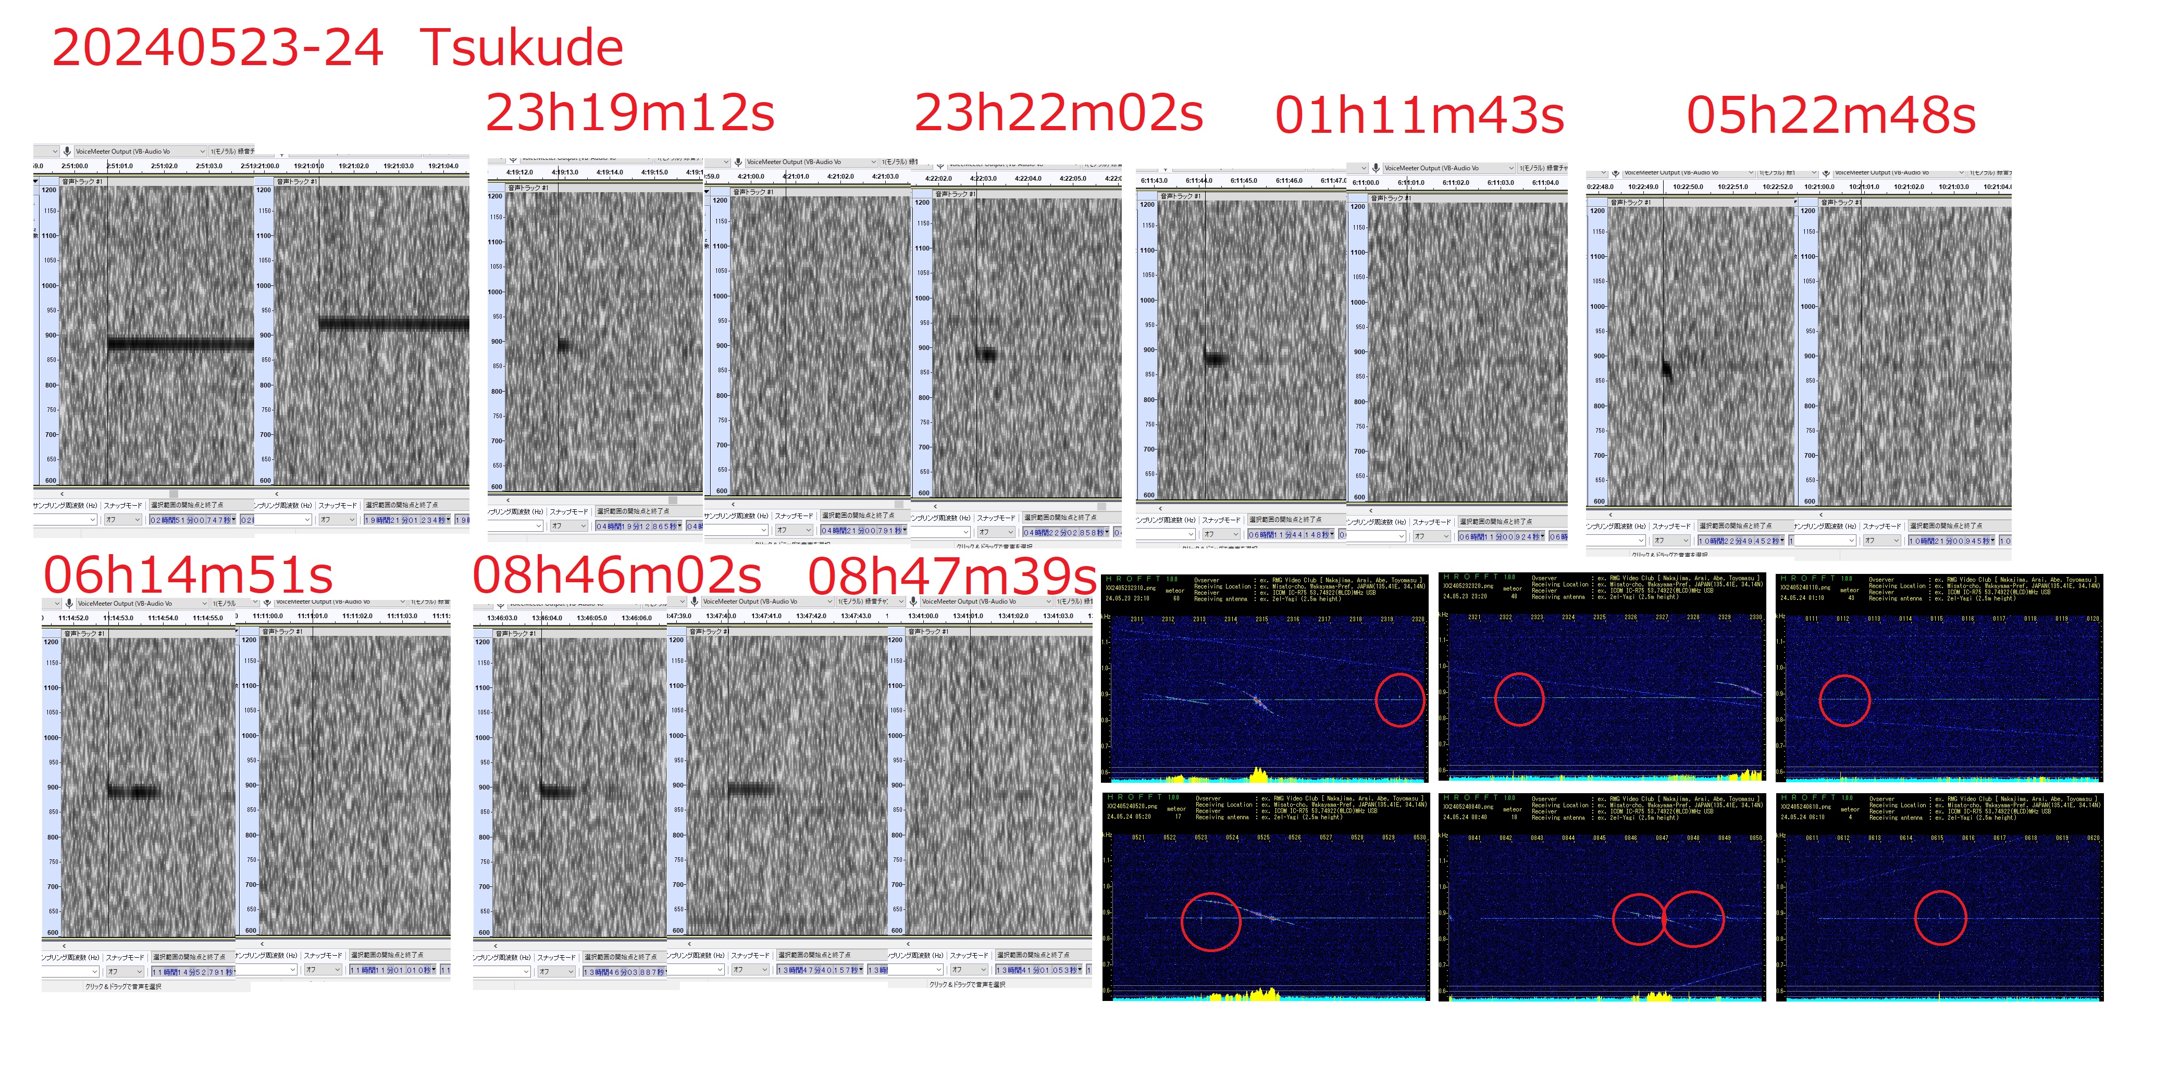Viewport: 2180px width, 1077px height.
Task: Click microphone icon above the 13:41:00.0 timeline
Action: tap(913, 602)
